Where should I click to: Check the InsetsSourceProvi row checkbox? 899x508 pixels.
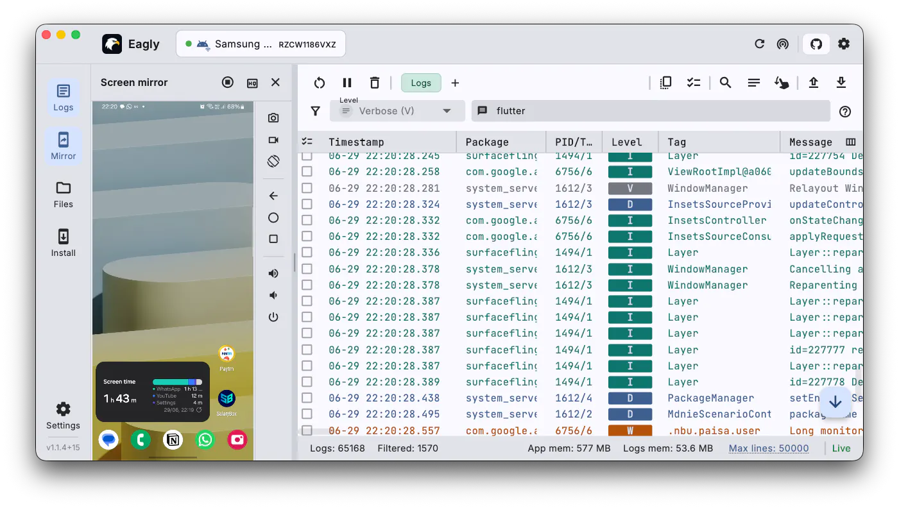pos(307,204)
